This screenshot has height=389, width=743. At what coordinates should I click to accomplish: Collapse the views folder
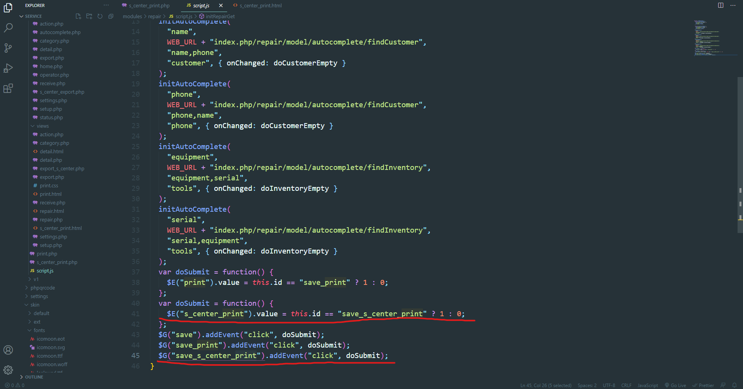tap(42, 126)
